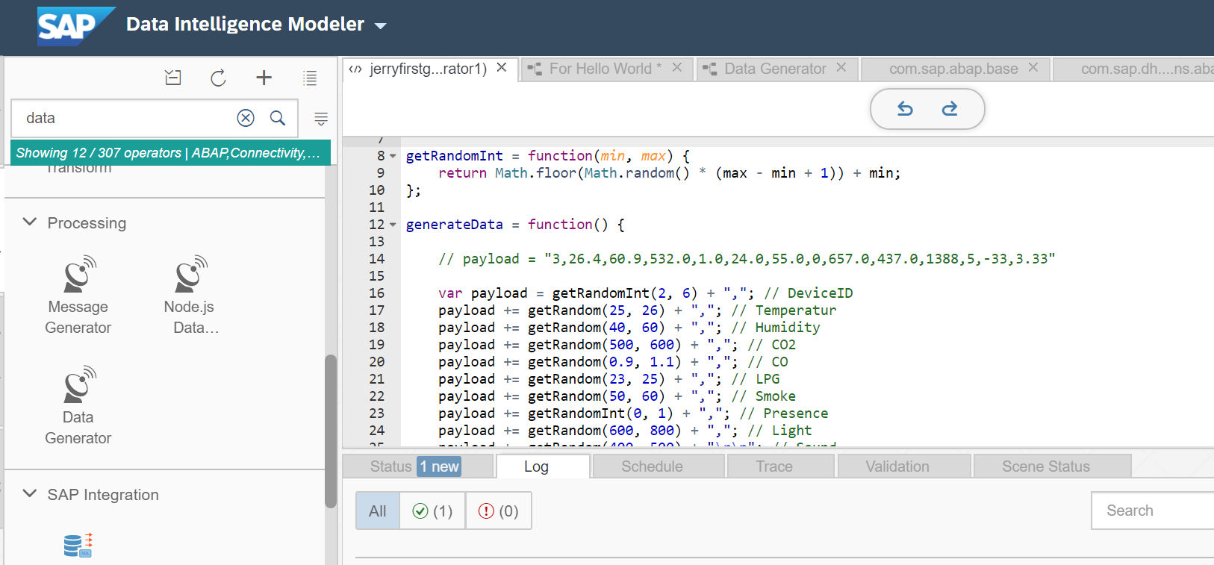
Task: Open the Scene Status tab
Action: click(1053, 466)
